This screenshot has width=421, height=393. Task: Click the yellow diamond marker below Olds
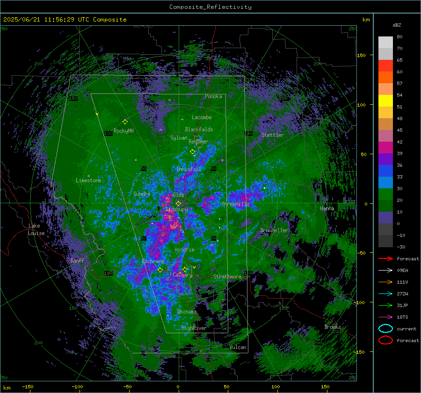tap(178, 204)
